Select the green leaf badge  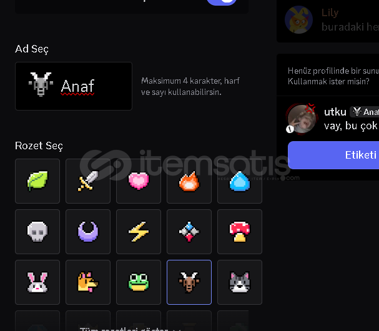(x=37, y=181)
